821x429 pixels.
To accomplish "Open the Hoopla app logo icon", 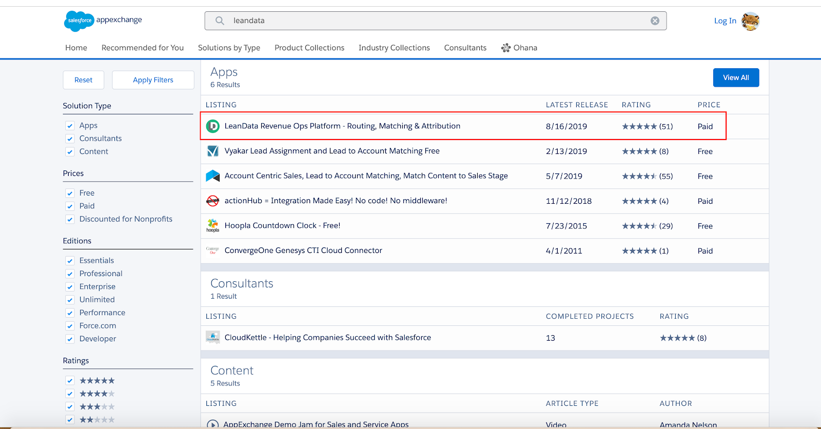I will [x=212, y=226].
